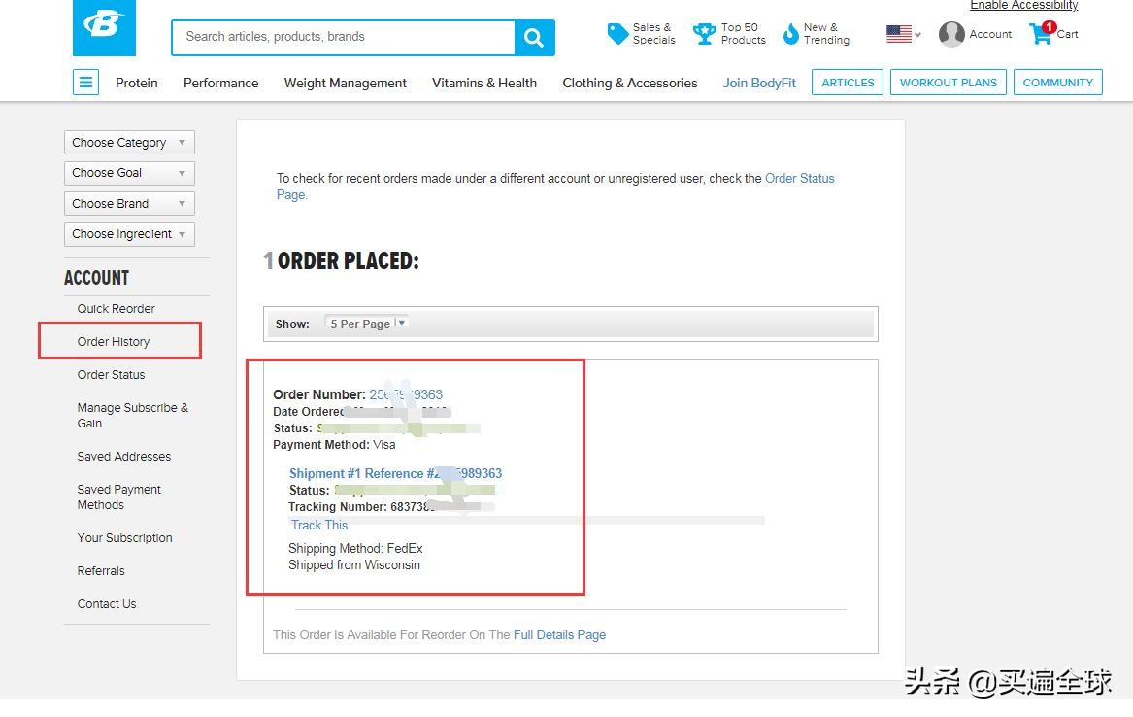Open the US flag country selector
Viewport: 1133px width, 717px height.
pyautogui.click(x=903, y=34)
